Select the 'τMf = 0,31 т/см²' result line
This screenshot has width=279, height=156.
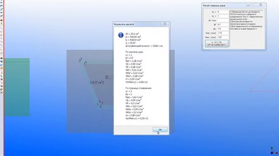(134, 70)
